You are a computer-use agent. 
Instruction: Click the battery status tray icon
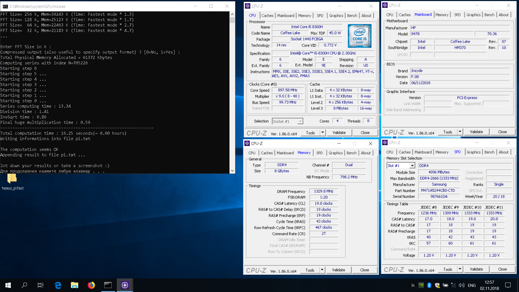tap(445, 285)
